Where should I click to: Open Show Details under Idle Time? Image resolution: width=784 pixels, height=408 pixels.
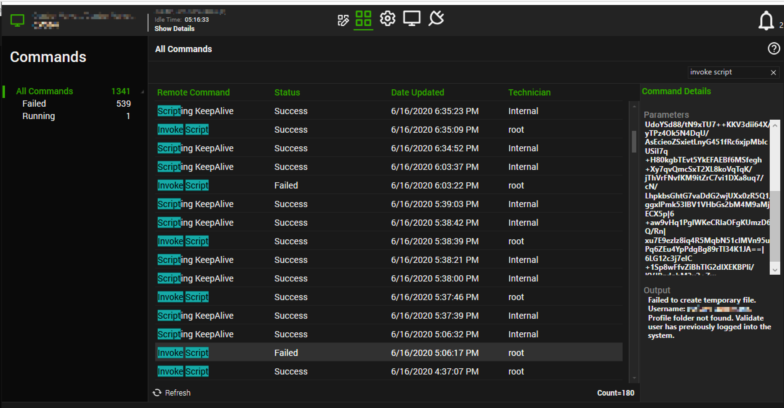pyautogui.click(x=174, y=29)
